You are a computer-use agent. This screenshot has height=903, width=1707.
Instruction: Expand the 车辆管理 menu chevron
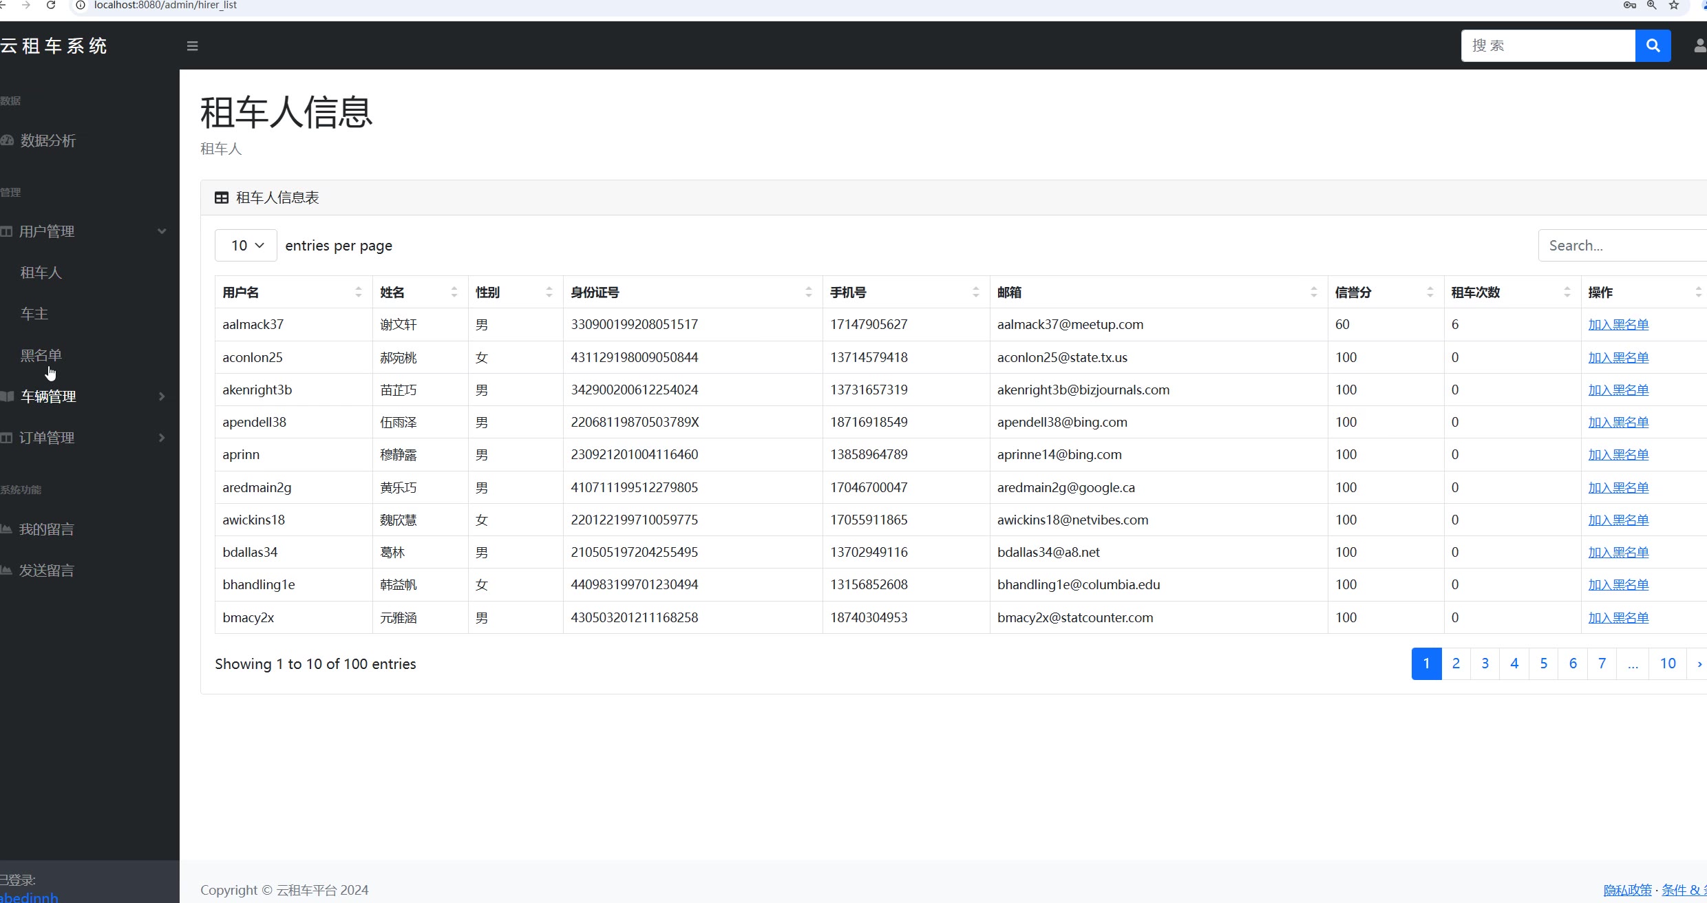[162, 396]
